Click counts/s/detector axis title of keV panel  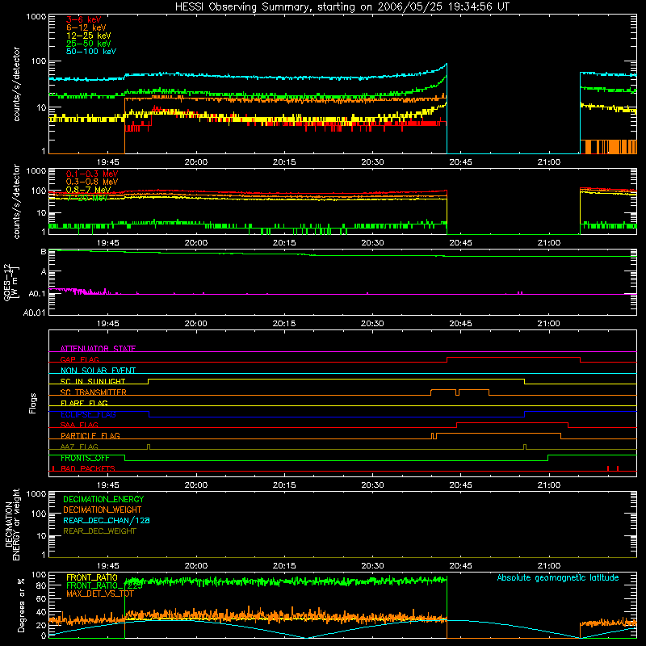pyautogui.click(x=16, y=84)
